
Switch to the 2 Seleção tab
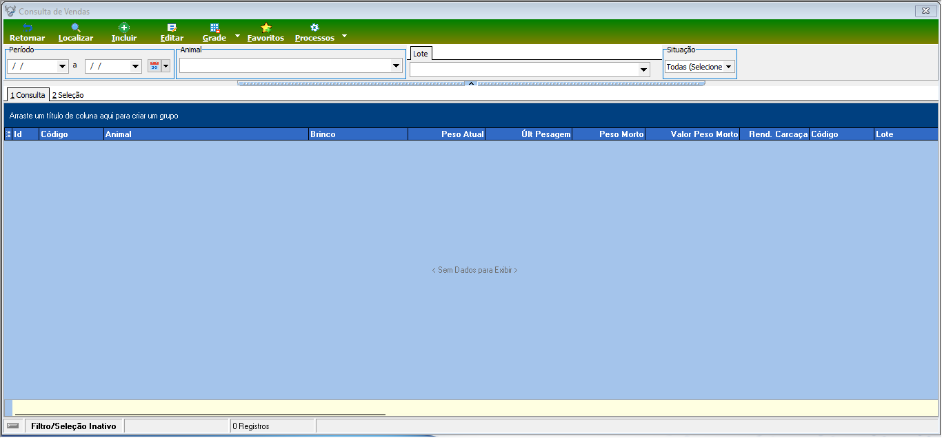pos(68,95)
